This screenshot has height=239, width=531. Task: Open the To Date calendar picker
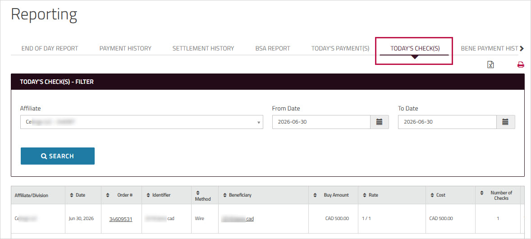pyautogui.click(x=506, y=122)
